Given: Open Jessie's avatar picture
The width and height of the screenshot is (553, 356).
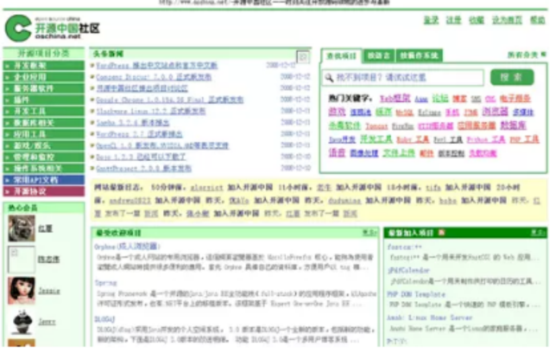Looking at the screenshot, I should [22, 290].
